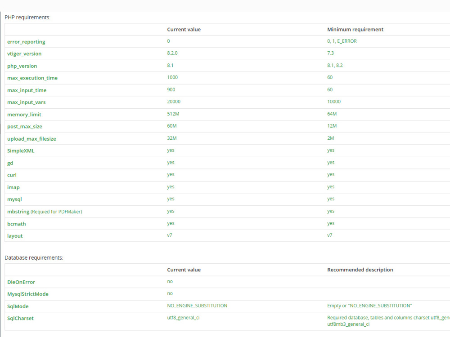
Task: Click the layout row label
Action: tap(15, 236)
